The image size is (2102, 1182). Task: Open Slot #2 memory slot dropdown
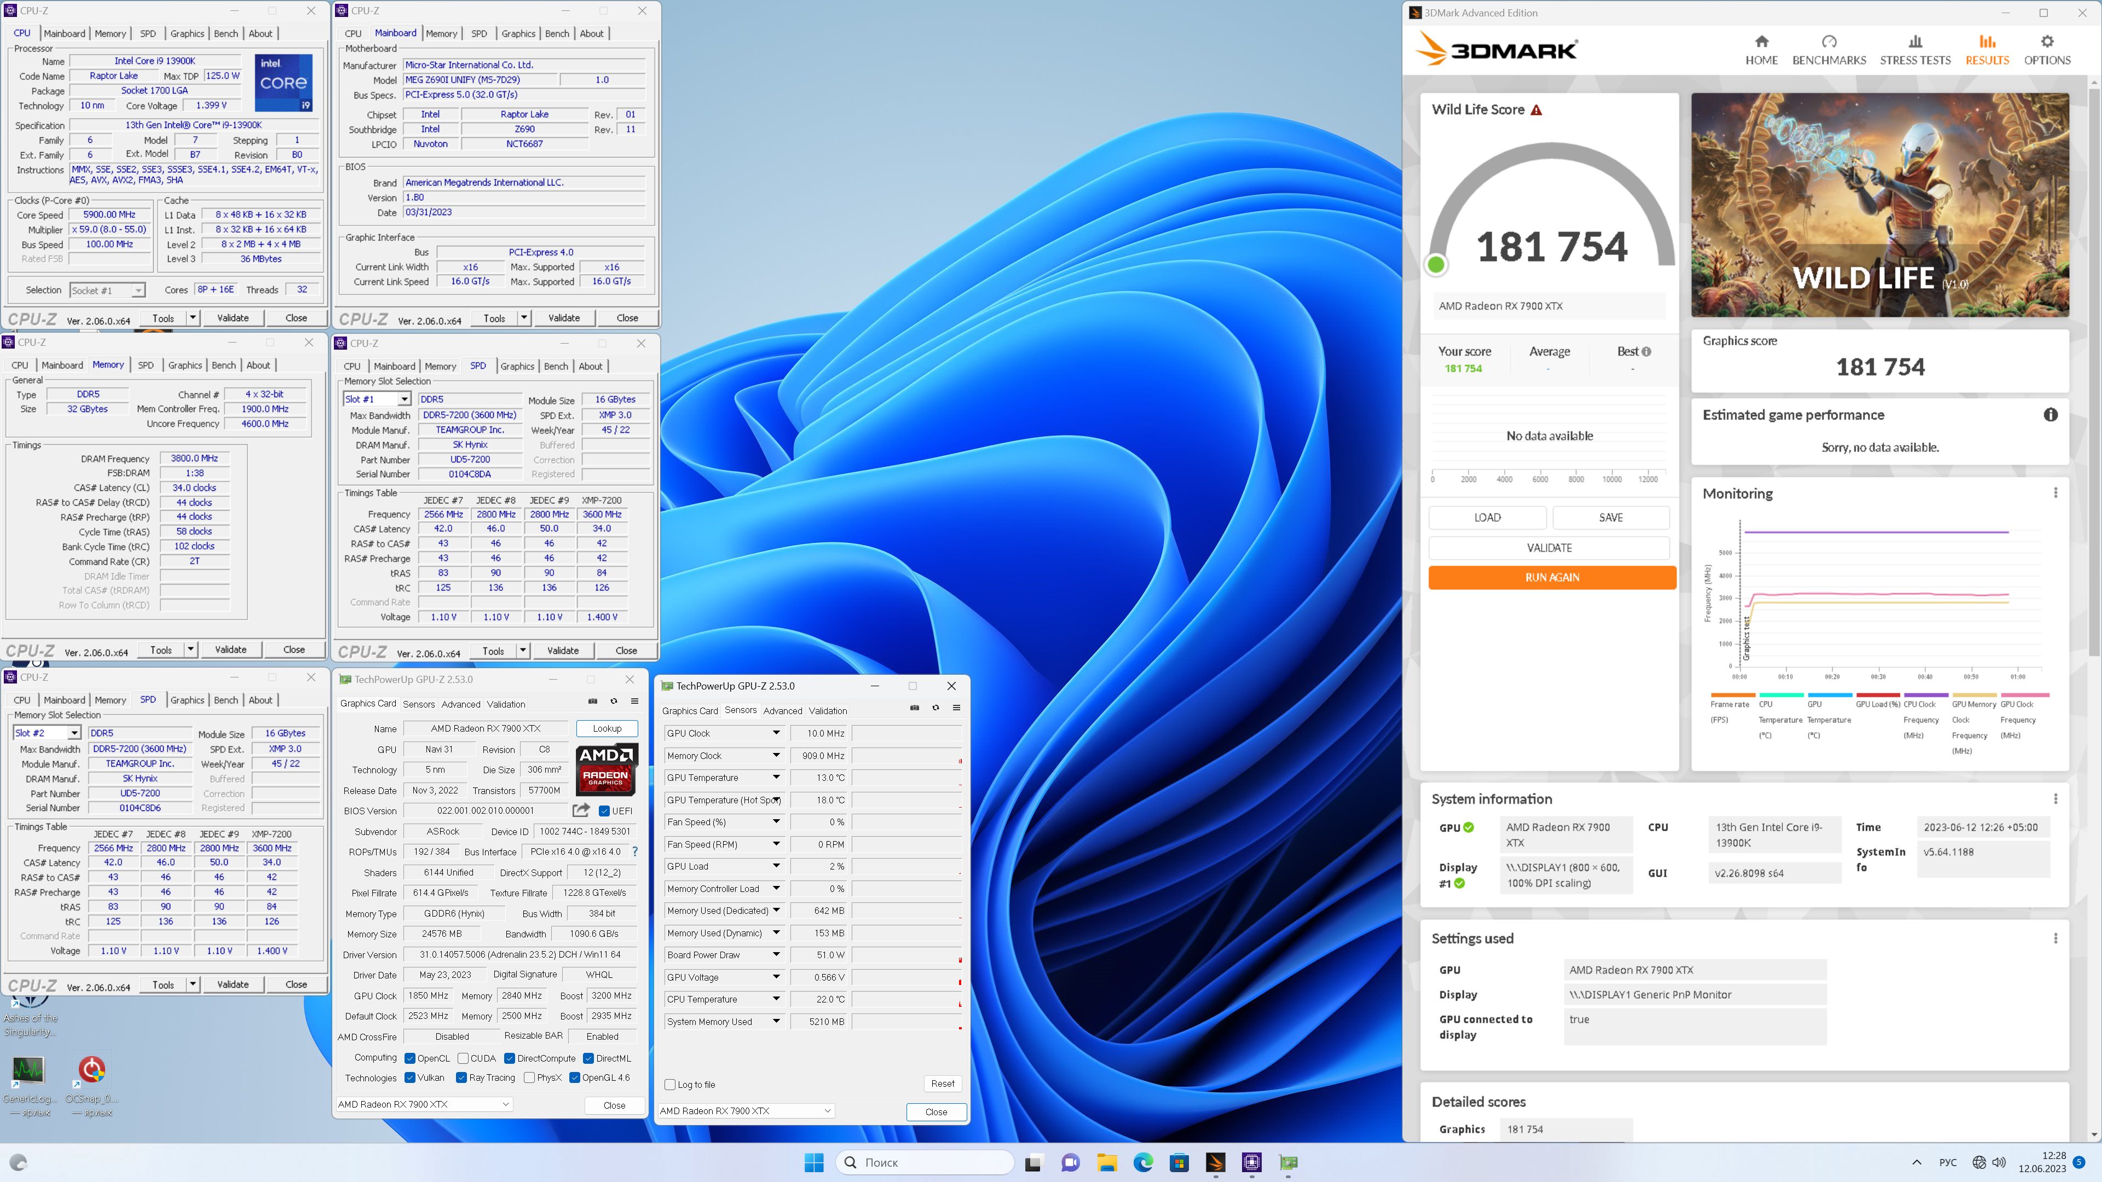pyautogui.click(x=73, y=733)
